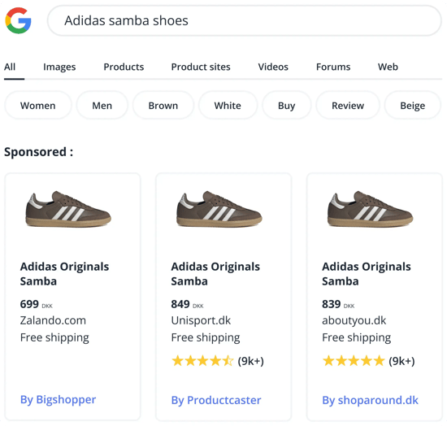This screenshot has height=426, width=447.
Task: Apply the White color chip
Action: tap(228, 106)
